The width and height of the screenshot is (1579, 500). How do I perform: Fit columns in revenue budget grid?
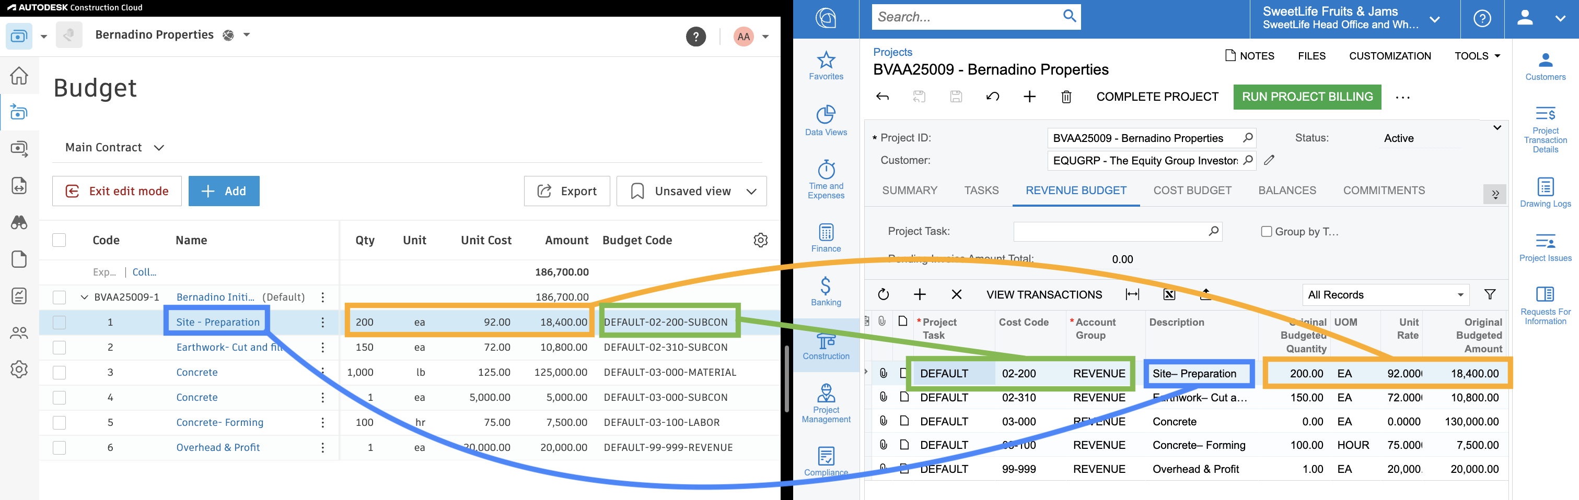tap(1132, 294)
